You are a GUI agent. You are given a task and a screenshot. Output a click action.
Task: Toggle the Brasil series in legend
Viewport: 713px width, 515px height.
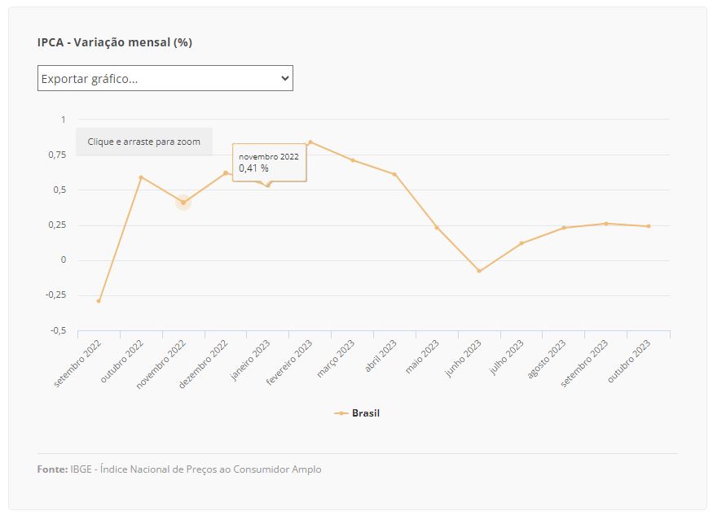tap(357, 413)
